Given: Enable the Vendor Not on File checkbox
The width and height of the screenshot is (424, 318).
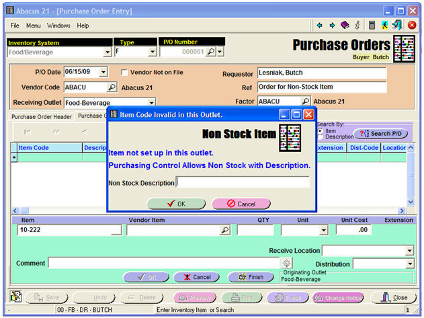Looking at the screenshot, I should pyautogui.click(x=124, y=73).
